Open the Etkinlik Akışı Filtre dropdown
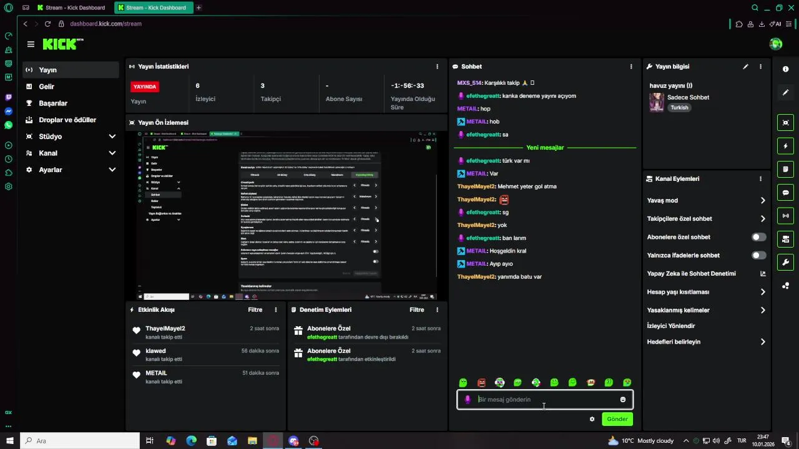Image resolution: width=799 pixels, height=449 pixels. [255, 309]
